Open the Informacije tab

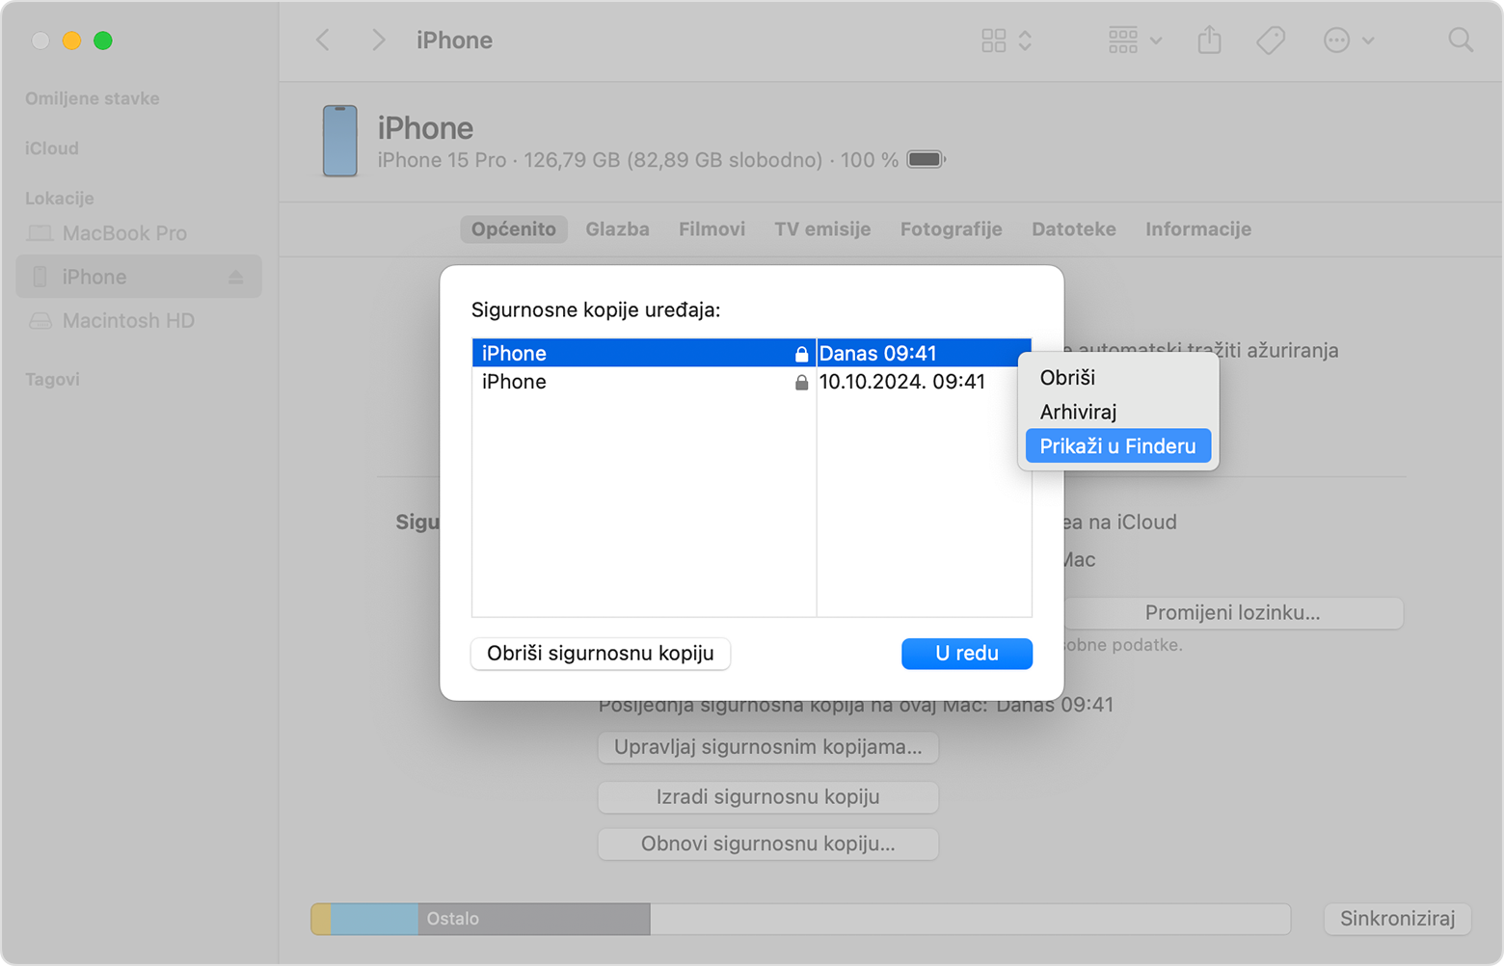click(1197, 228)
